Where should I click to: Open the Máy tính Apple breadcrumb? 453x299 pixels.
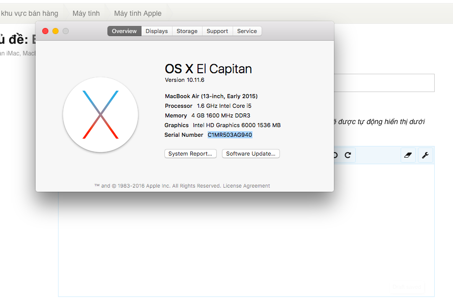[x=137, y=13]
